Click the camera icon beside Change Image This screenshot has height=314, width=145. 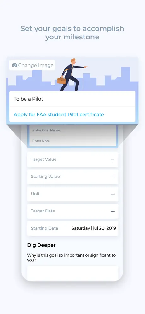[x=14, y=65]
